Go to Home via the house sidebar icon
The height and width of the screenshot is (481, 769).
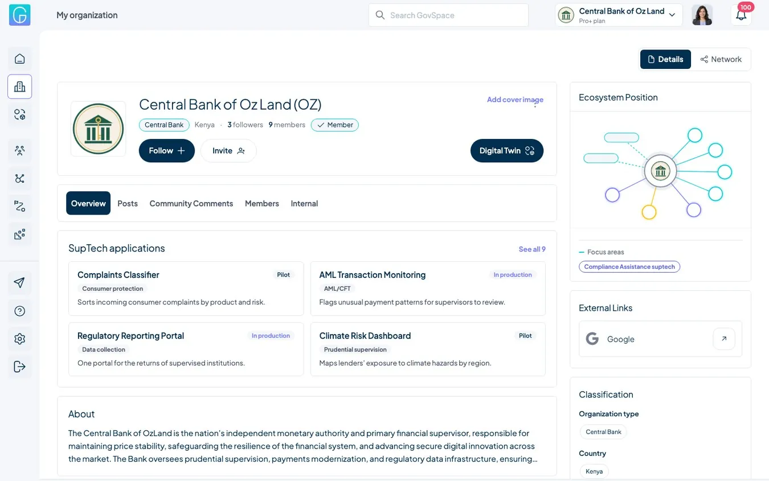(x=20, y=59)
